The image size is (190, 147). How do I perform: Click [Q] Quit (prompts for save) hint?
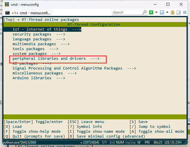34,136
